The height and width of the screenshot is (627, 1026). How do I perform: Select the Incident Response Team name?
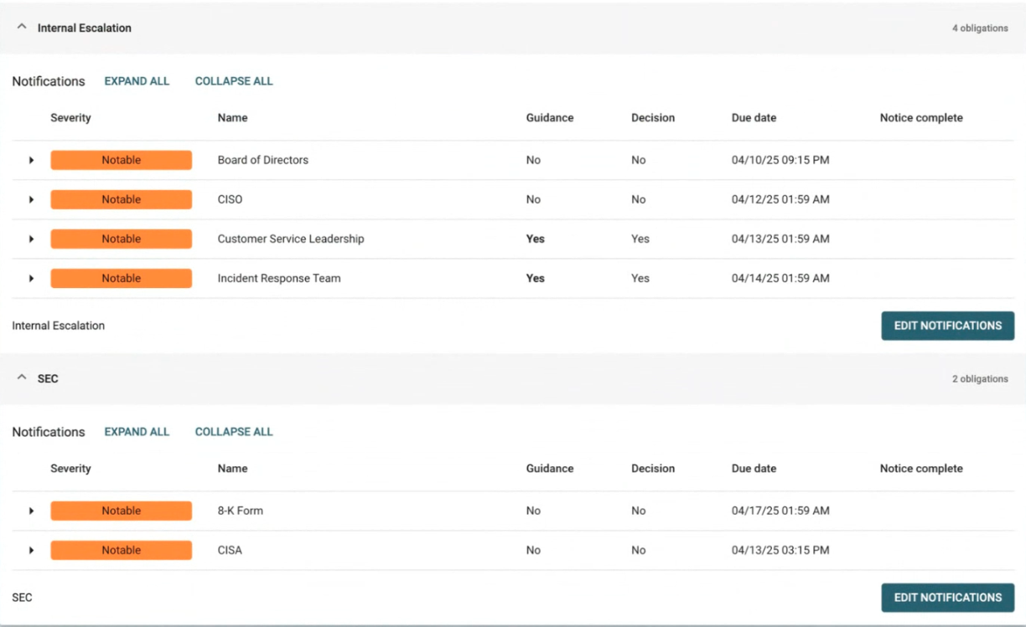(279, 278)
